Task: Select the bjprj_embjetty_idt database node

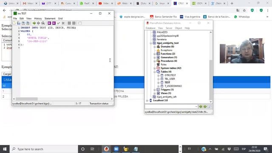Action: (x=167, y=97)
